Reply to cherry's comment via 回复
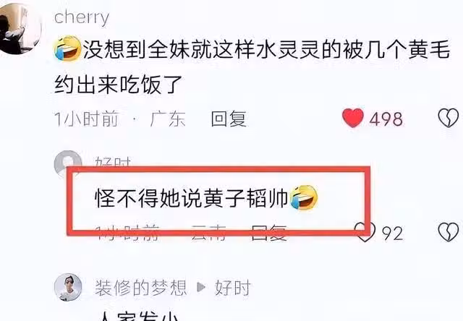Image resolution: width=463 pixels, height=321 pixels. (x=229, y=119)
